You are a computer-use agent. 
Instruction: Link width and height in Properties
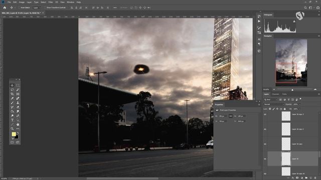point(231,116)
